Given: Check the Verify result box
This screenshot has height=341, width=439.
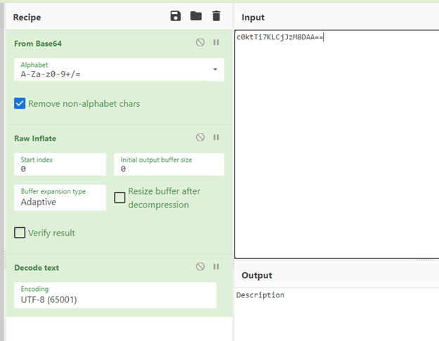Looking at the screenshot, I should pyautogui.click(x=20, y=233).
